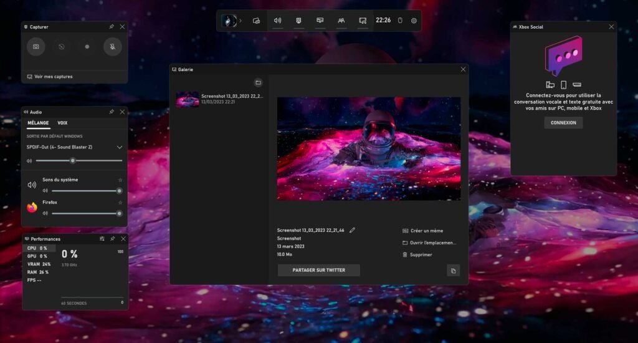The image size is (638, 343).
Task: Close the Xbox Social widget
Action: (x=611, y=27)
